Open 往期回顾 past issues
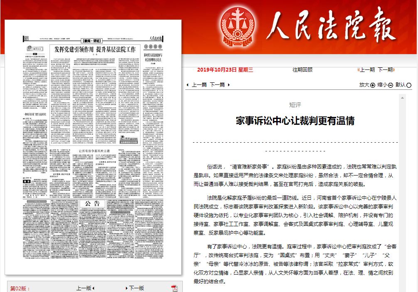The height and width of the screenshot is (292, 418). coord(302,69)
